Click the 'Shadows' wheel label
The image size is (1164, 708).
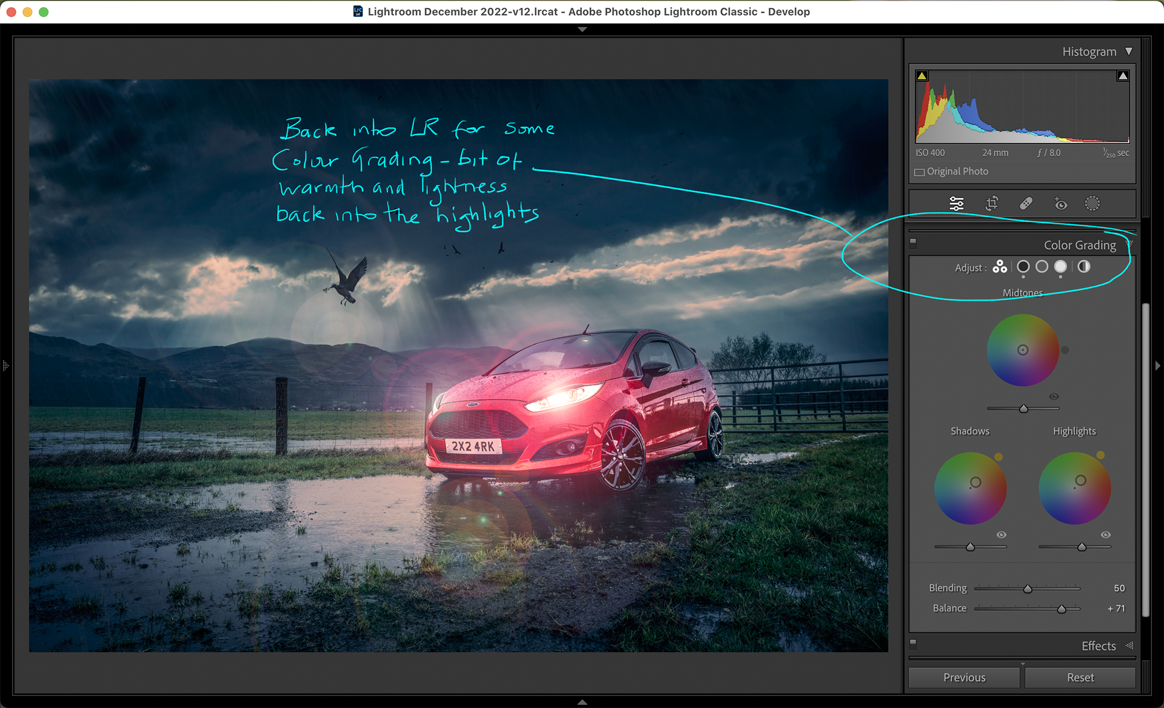click(x=970, y=431)
